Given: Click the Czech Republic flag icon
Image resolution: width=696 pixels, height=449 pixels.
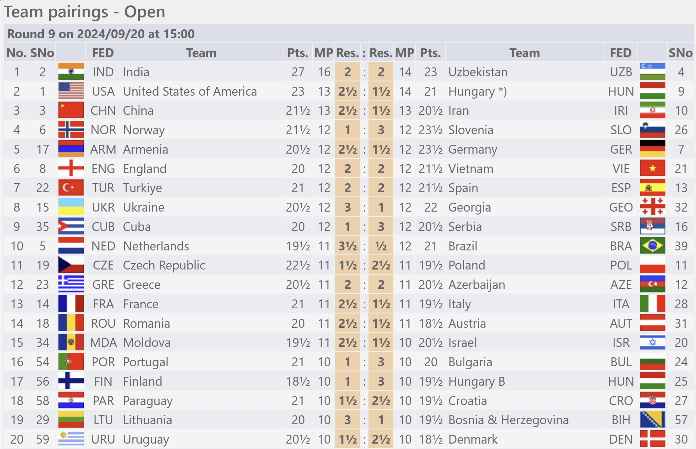Looking at the screenshot, I should 71,265.
